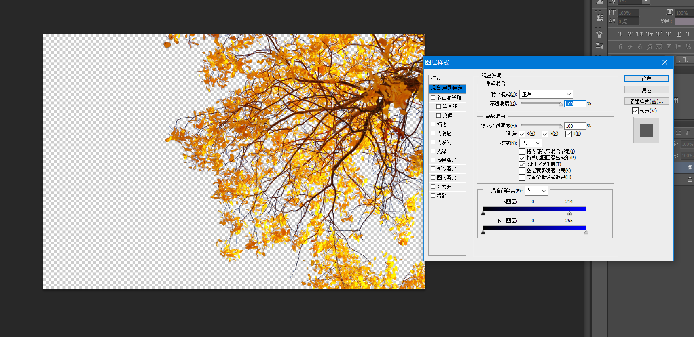Screen dimensions: 694x337
Task: Click the 样式 header in styles list
Action: 447,78
